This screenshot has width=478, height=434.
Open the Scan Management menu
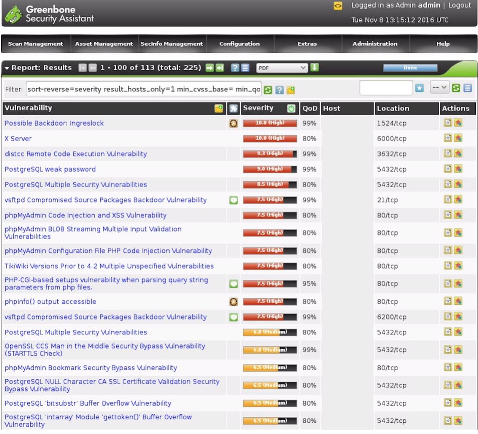[x=35, y=44]
